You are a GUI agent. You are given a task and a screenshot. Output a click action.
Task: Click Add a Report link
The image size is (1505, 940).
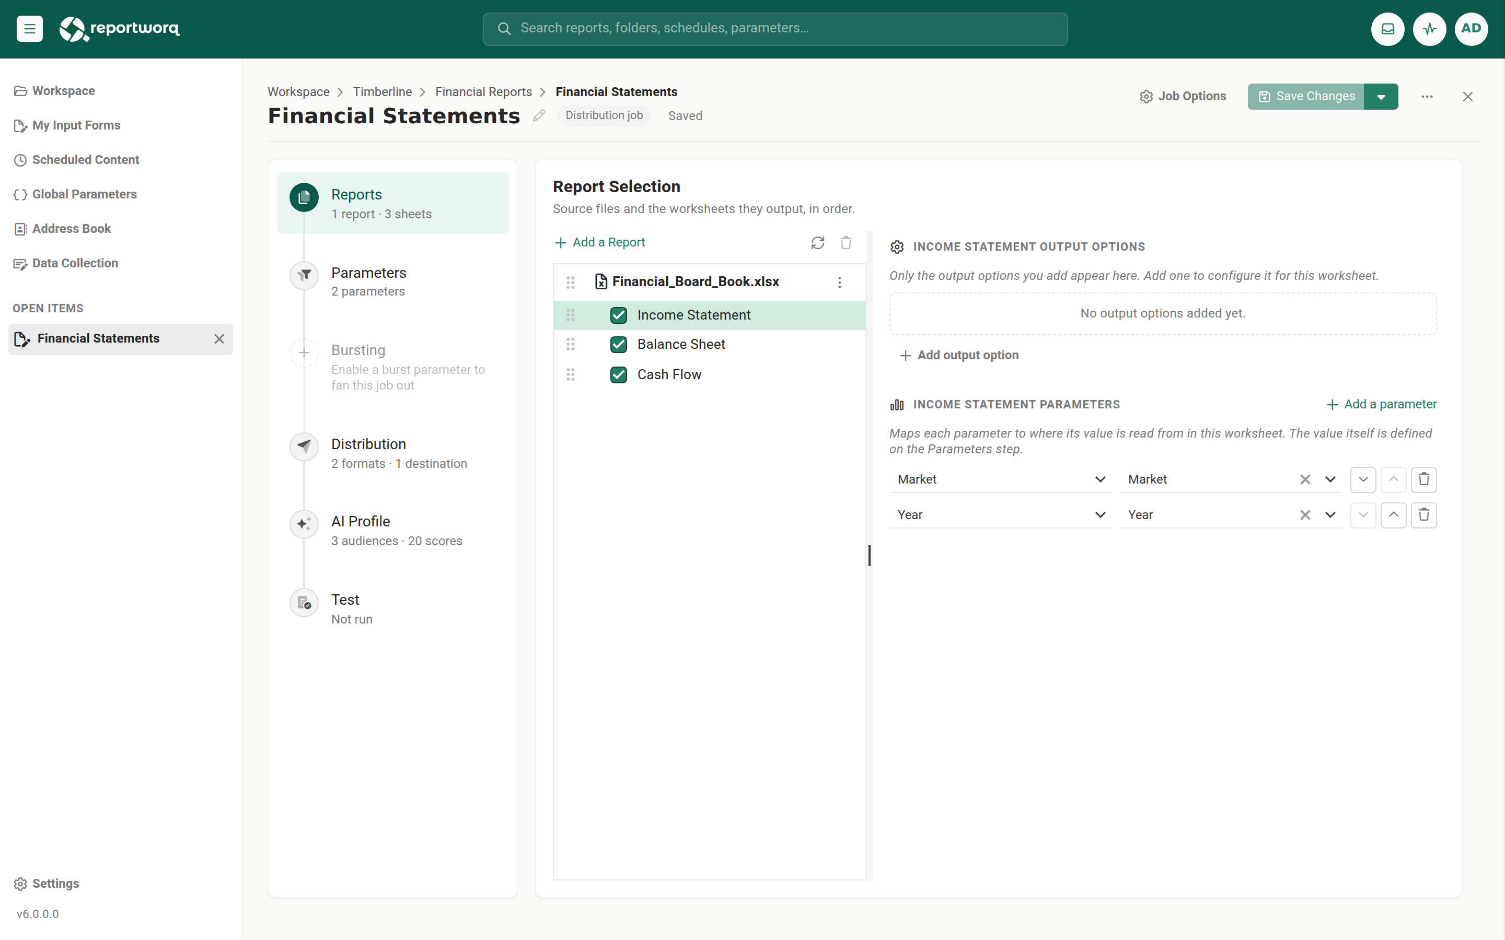click(x=599, y=242)
